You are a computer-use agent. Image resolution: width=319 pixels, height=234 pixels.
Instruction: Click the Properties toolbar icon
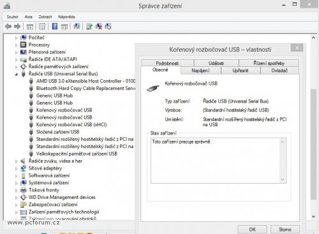pos(42,27)
